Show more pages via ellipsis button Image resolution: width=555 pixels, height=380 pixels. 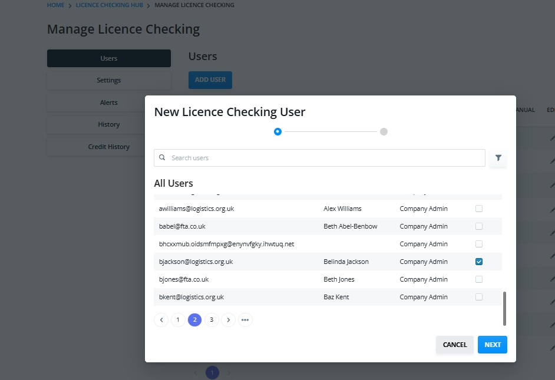coord(245,320)
